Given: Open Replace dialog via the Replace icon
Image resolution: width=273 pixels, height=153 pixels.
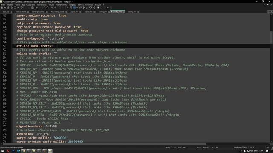Looking at the screenshot, I should click(x=47, y=8).
